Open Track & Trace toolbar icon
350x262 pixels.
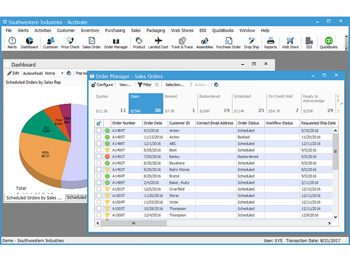point(182,43)
